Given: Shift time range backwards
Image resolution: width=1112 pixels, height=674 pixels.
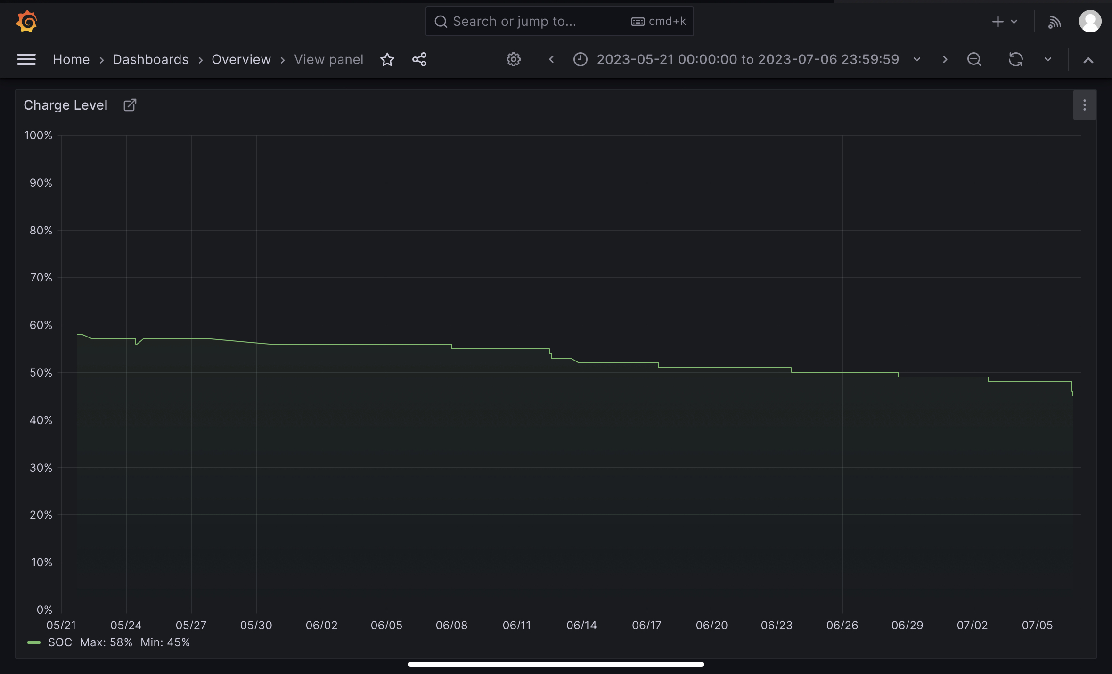Looking at the screenshot, I should coord(551,60).
